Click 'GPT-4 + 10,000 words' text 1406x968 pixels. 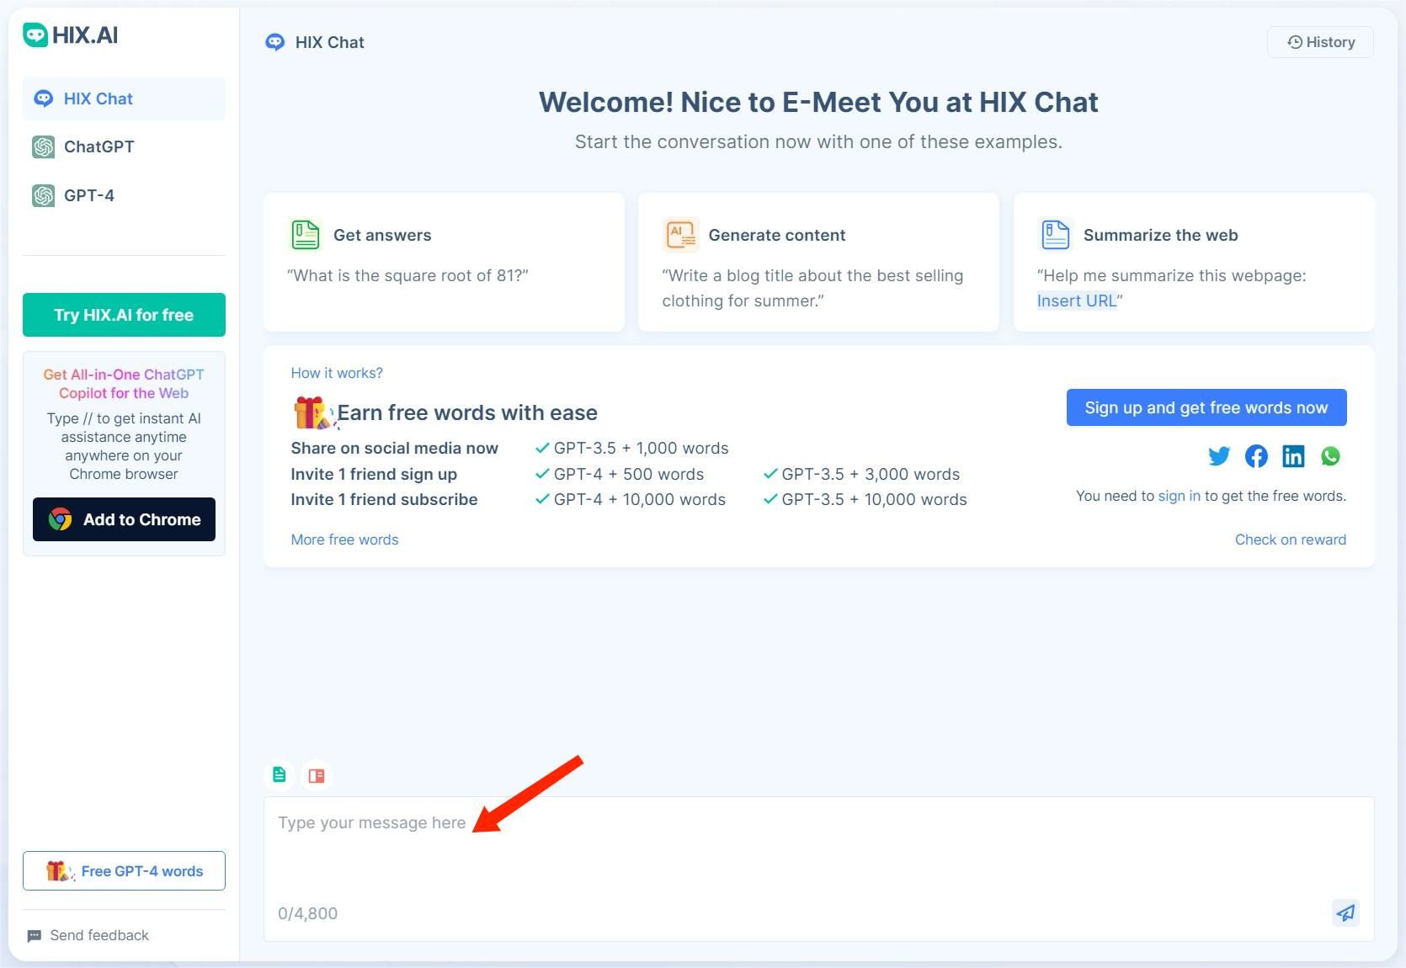click(639, 499)
